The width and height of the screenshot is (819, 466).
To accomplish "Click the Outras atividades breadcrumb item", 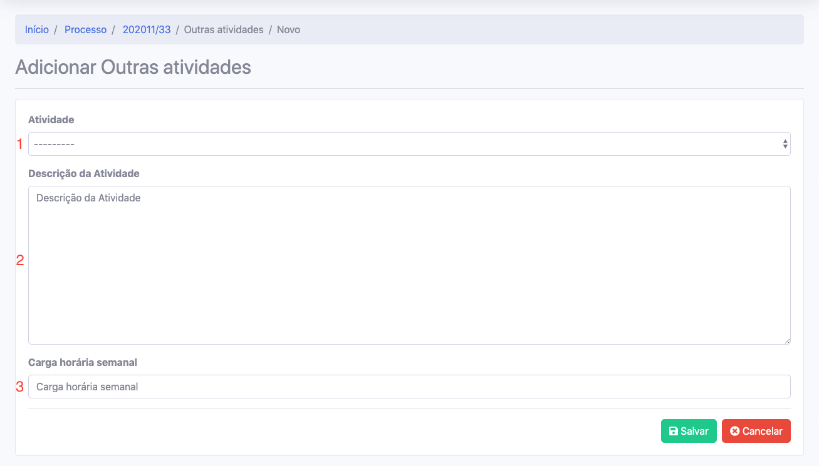I will pos(224,29).
